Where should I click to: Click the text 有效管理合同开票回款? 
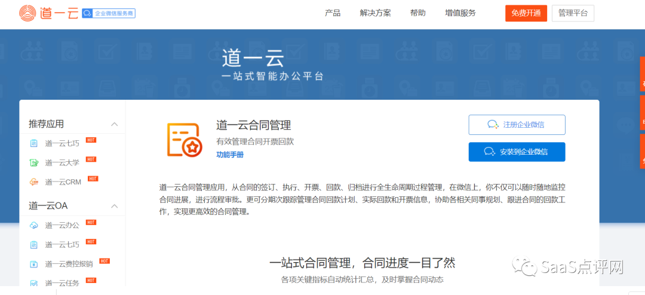(255, 142)
